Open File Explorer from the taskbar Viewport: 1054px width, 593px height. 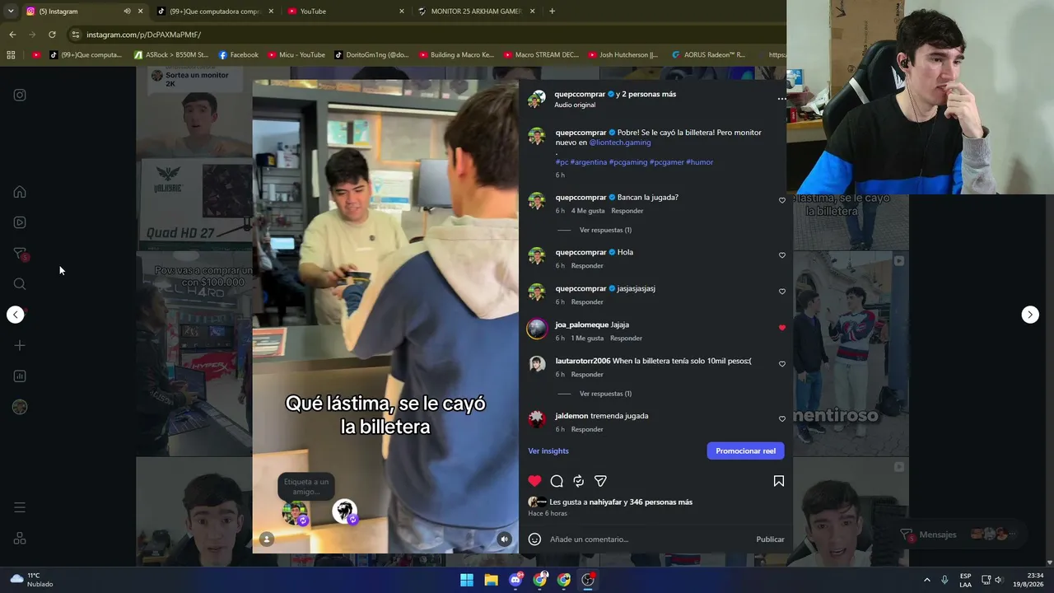(491, 580)
